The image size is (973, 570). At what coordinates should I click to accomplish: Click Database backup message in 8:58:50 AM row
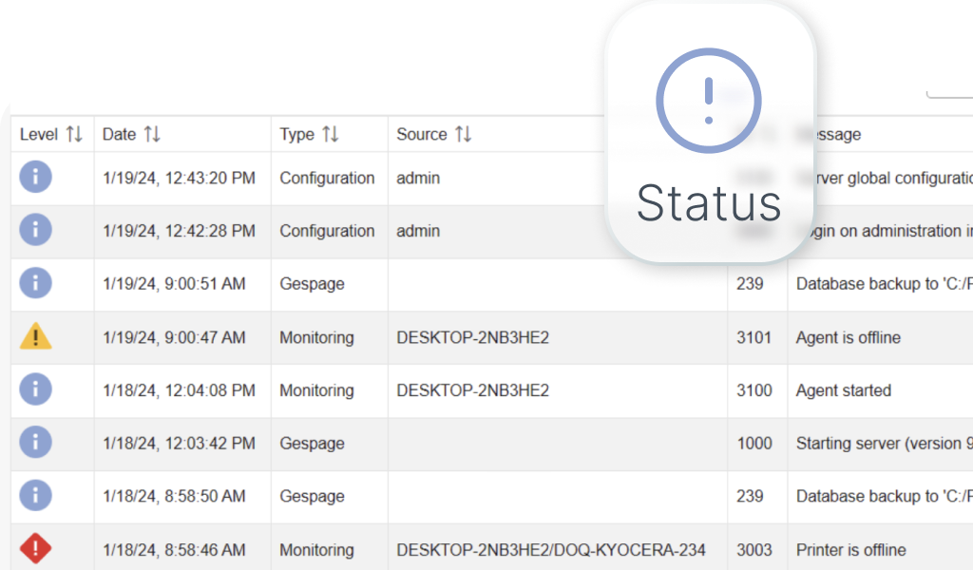[885, 496]
